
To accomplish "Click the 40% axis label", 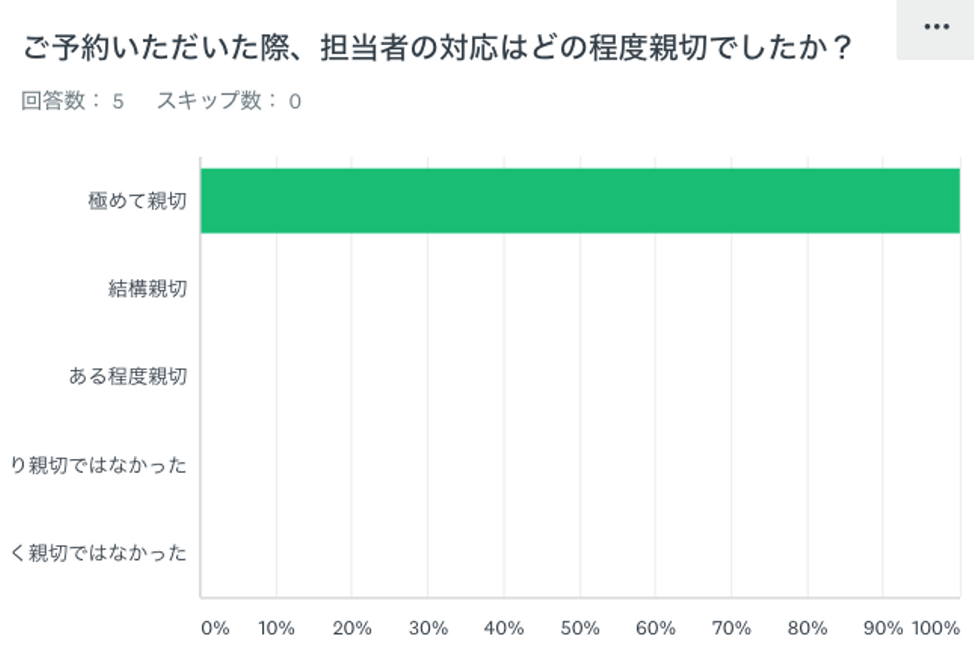I will (x=504, y=628).
